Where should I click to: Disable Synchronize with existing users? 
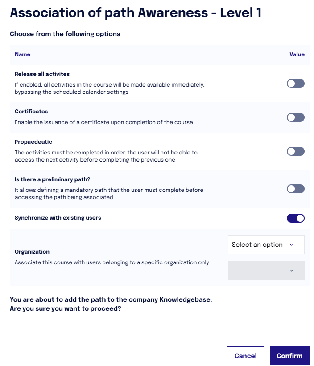point(295,218)
